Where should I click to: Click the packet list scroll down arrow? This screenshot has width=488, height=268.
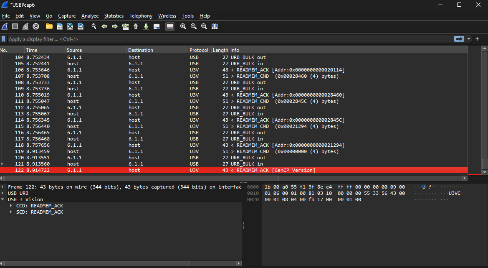click(x=485, y=172)
